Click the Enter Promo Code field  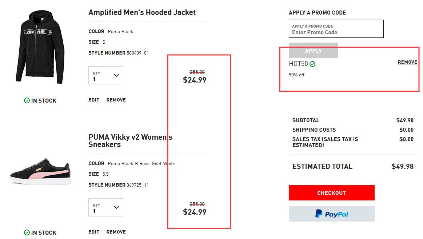click(336, 29)
